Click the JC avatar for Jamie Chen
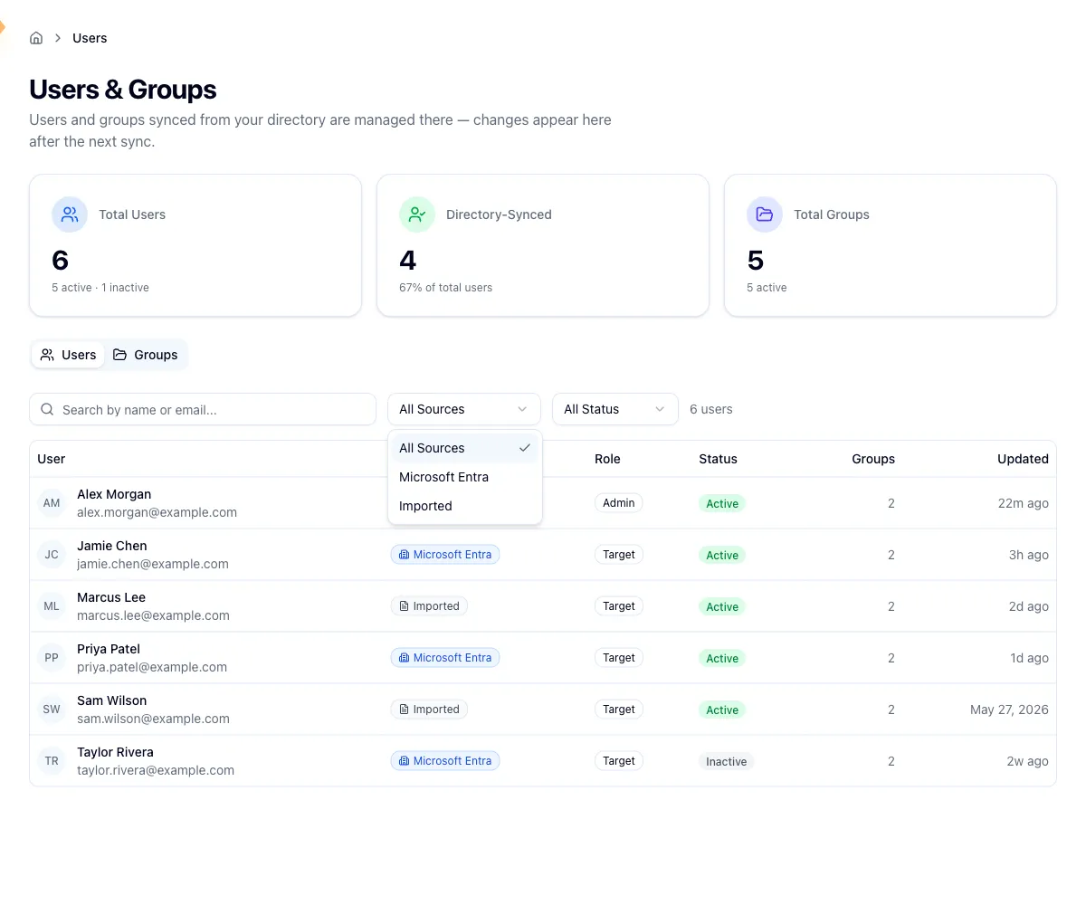The image size is (1086, 905). pos(52,555)
